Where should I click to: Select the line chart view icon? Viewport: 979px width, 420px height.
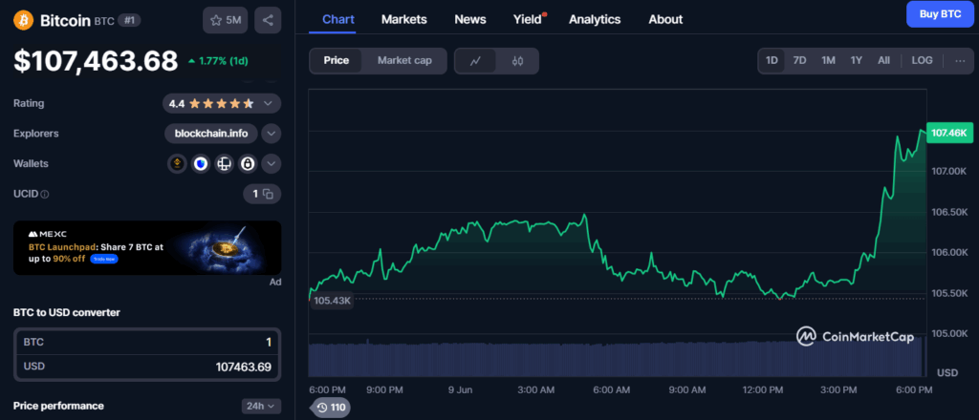(x=476, y=61)
